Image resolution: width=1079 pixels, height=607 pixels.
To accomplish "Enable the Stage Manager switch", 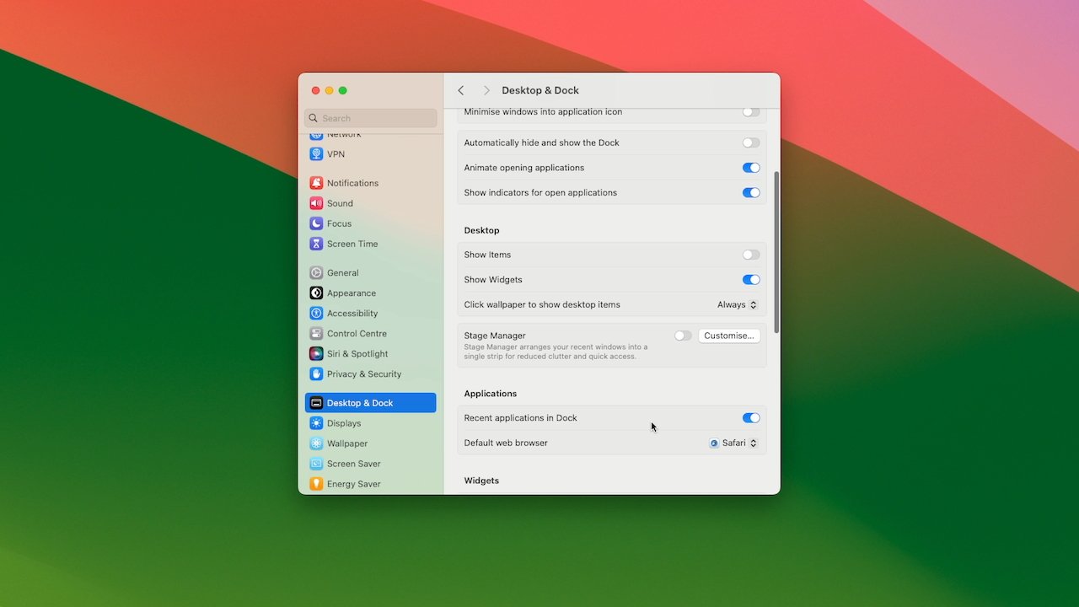I will (x=683, y=336).
